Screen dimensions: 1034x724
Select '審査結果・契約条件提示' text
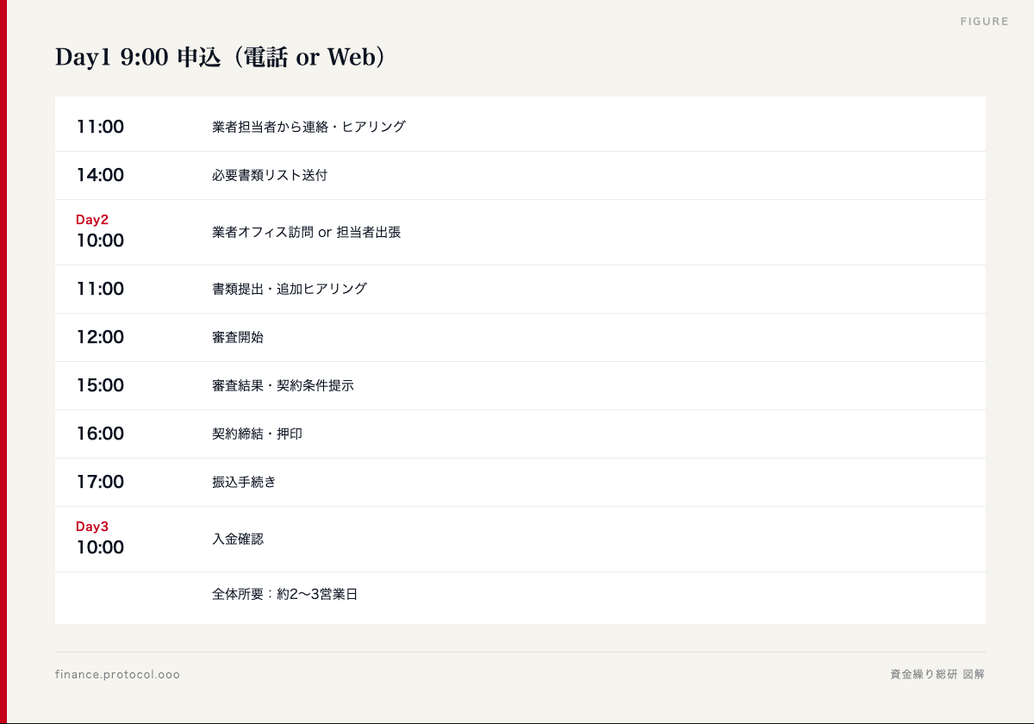tap(283, 385)
